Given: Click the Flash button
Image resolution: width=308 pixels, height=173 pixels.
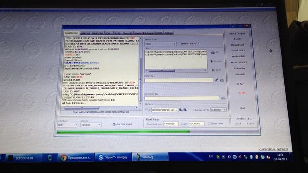Looking at the screenshot, I should [237, 39].
